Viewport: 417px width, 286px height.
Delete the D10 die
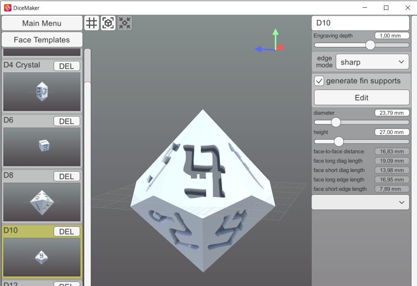point(67,231)
